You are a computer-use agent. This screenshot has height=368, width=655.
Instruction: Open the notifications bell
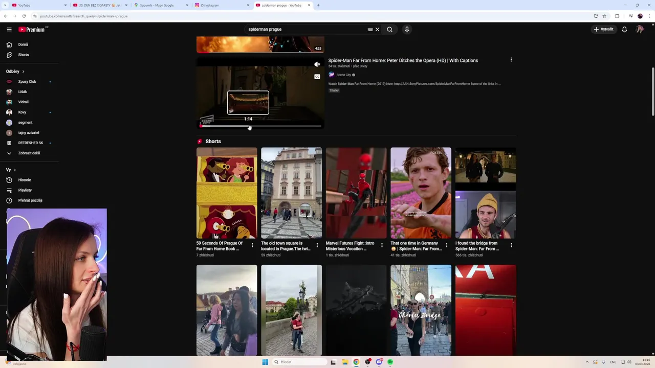pos(624,29)
